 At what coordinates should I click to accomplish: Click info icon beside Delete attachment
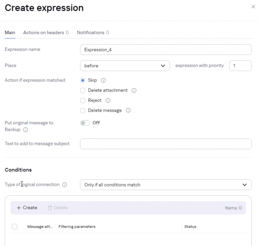tap(134, 90)
